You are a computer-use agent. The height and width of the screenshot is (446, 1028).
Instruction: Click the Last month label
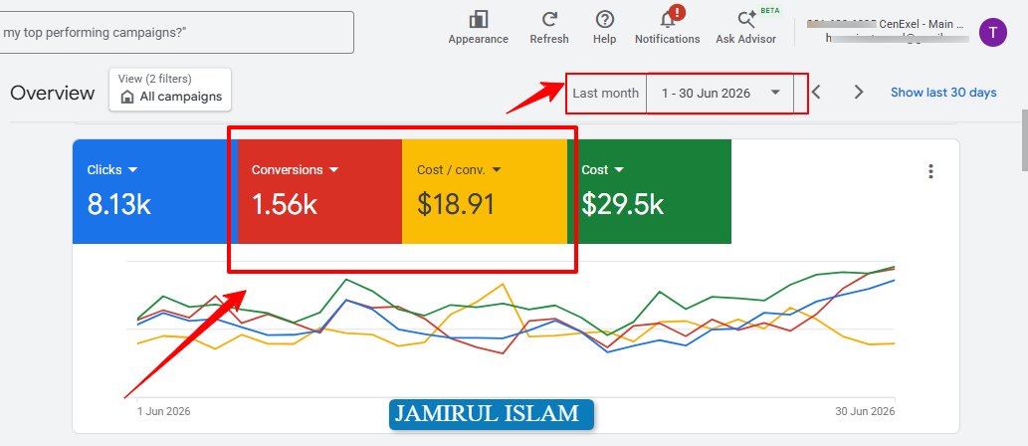606,94
